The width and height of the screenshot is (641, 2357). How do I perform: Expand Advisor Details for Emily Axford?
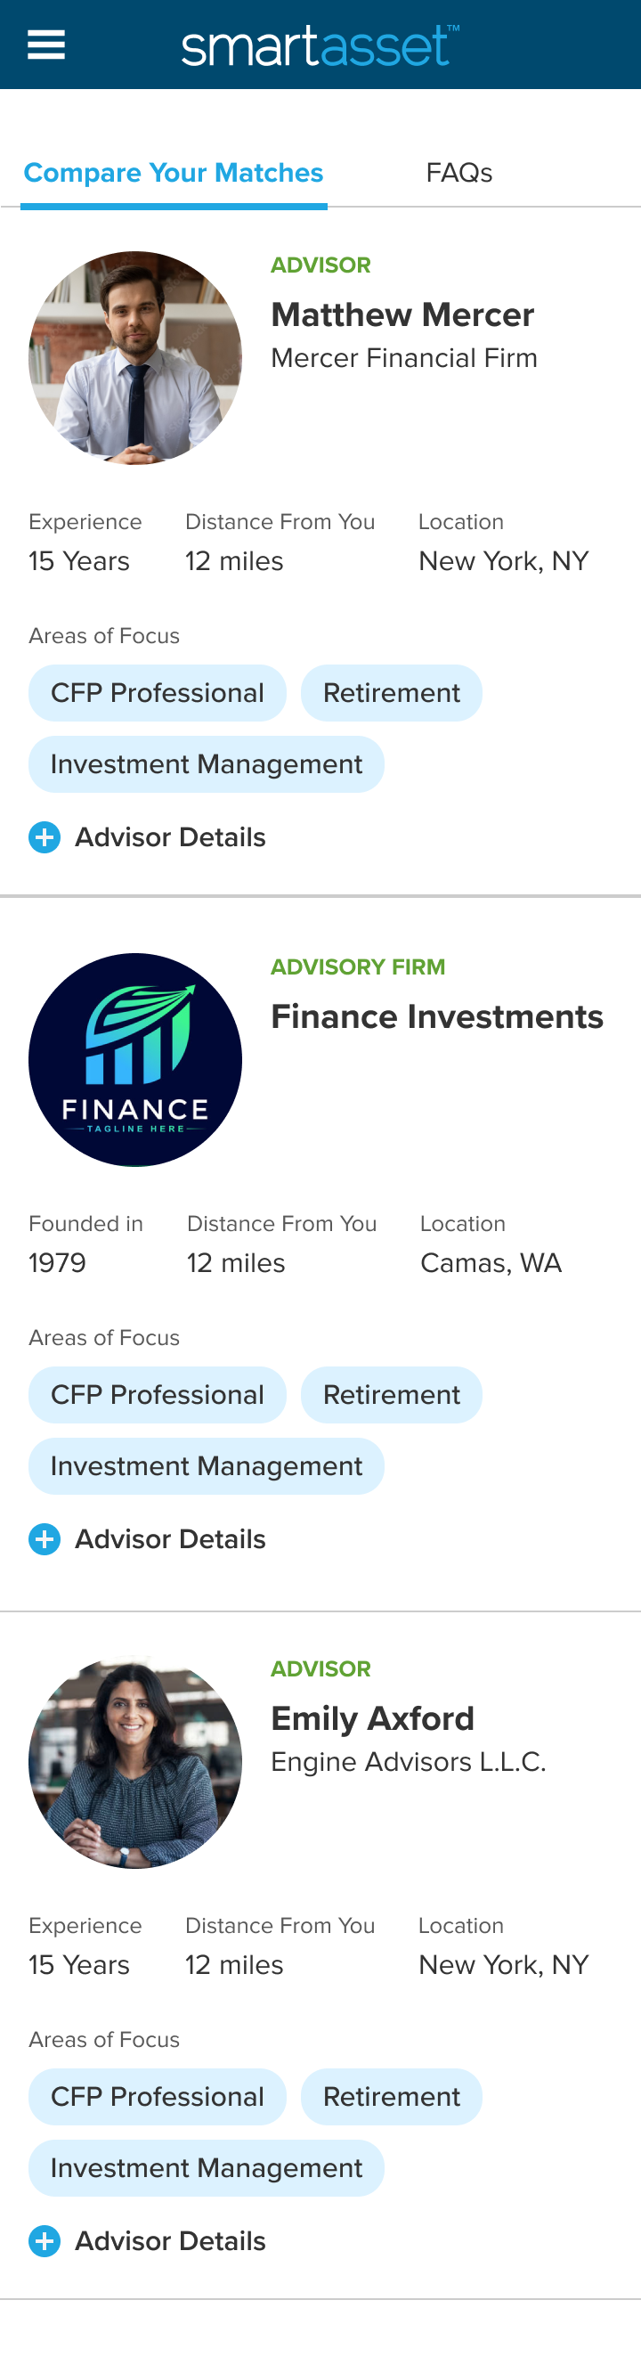tap(170, 2241)
